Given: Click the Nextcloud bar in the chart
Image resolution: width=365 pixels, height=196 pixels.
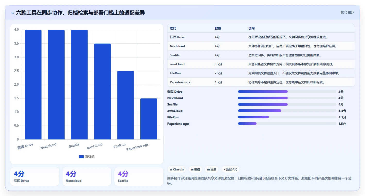Looking at the screenshot, I should [x=56, y=85].
